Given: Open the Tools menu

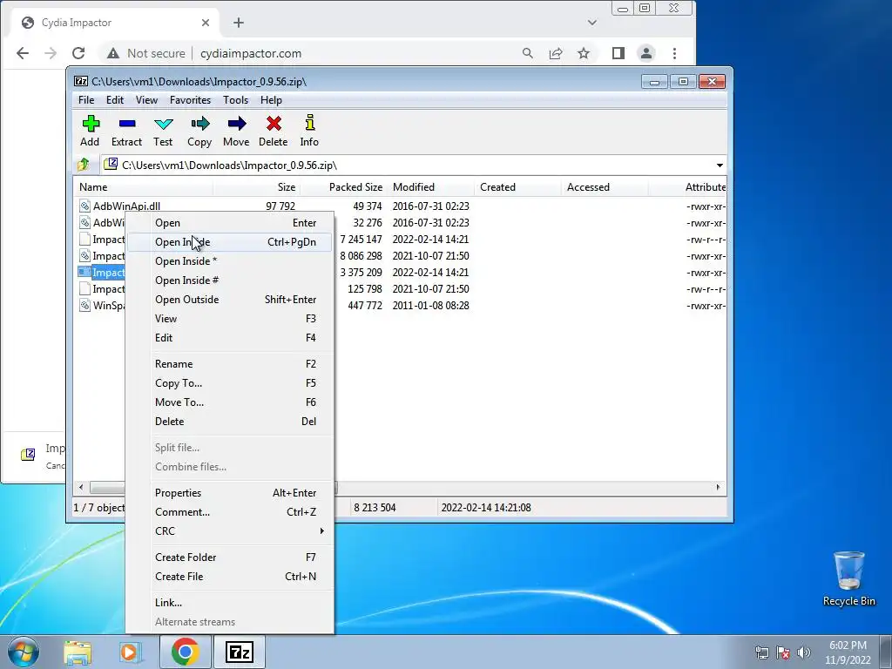Looking at the screenshot, I should click(x=235, y=100).
